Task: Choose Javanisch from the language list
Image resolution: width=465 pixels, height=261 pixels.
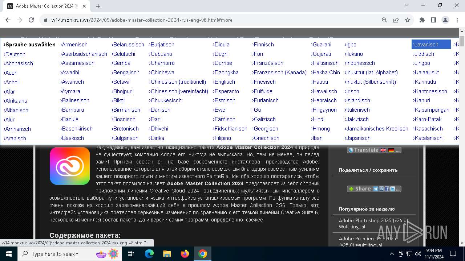Action: [431, 44]
